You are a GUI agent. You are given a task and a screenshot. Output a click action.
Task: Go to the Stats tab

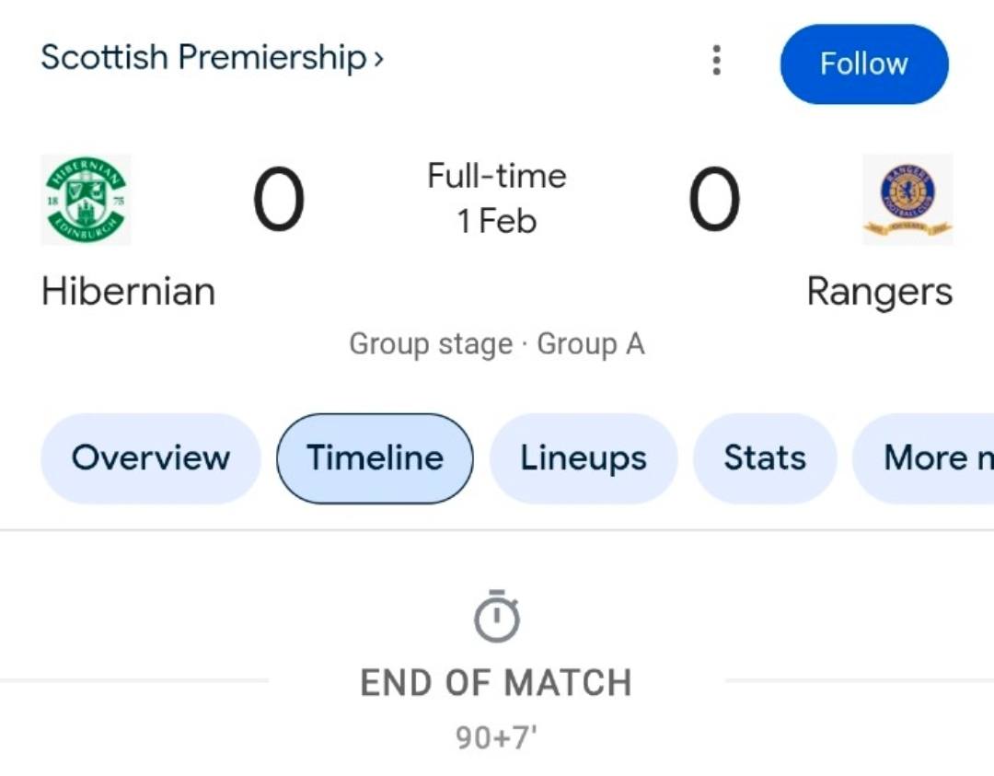coord(764,457)
